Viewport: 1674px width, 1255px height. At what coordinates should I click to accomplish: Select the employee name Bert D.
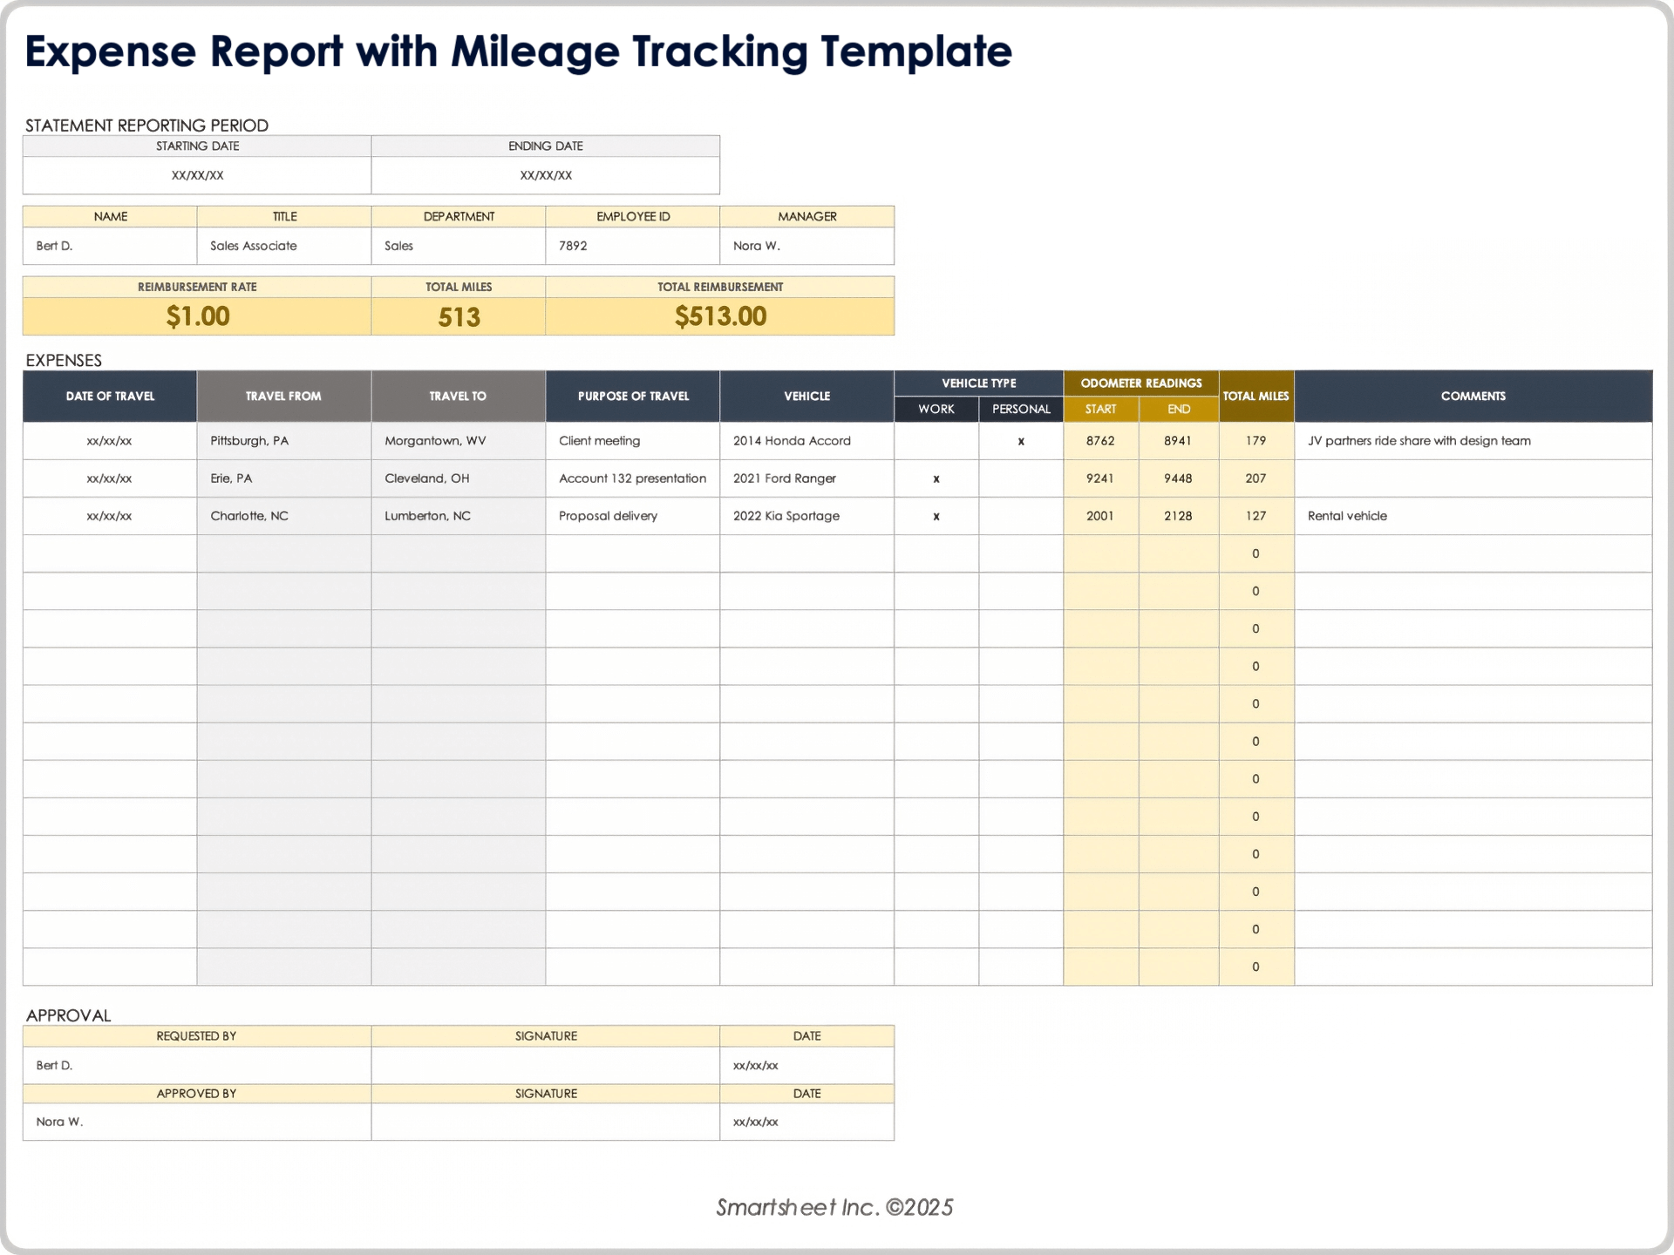109,246
